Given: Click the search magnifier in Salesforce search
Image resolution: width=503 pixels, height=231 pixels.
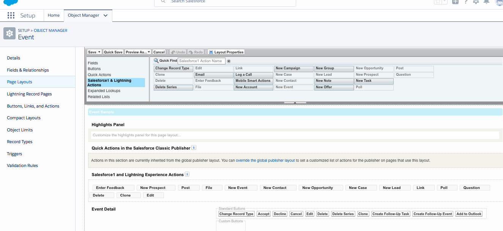Looking at the screenshot, I should [x=163, y=2].
